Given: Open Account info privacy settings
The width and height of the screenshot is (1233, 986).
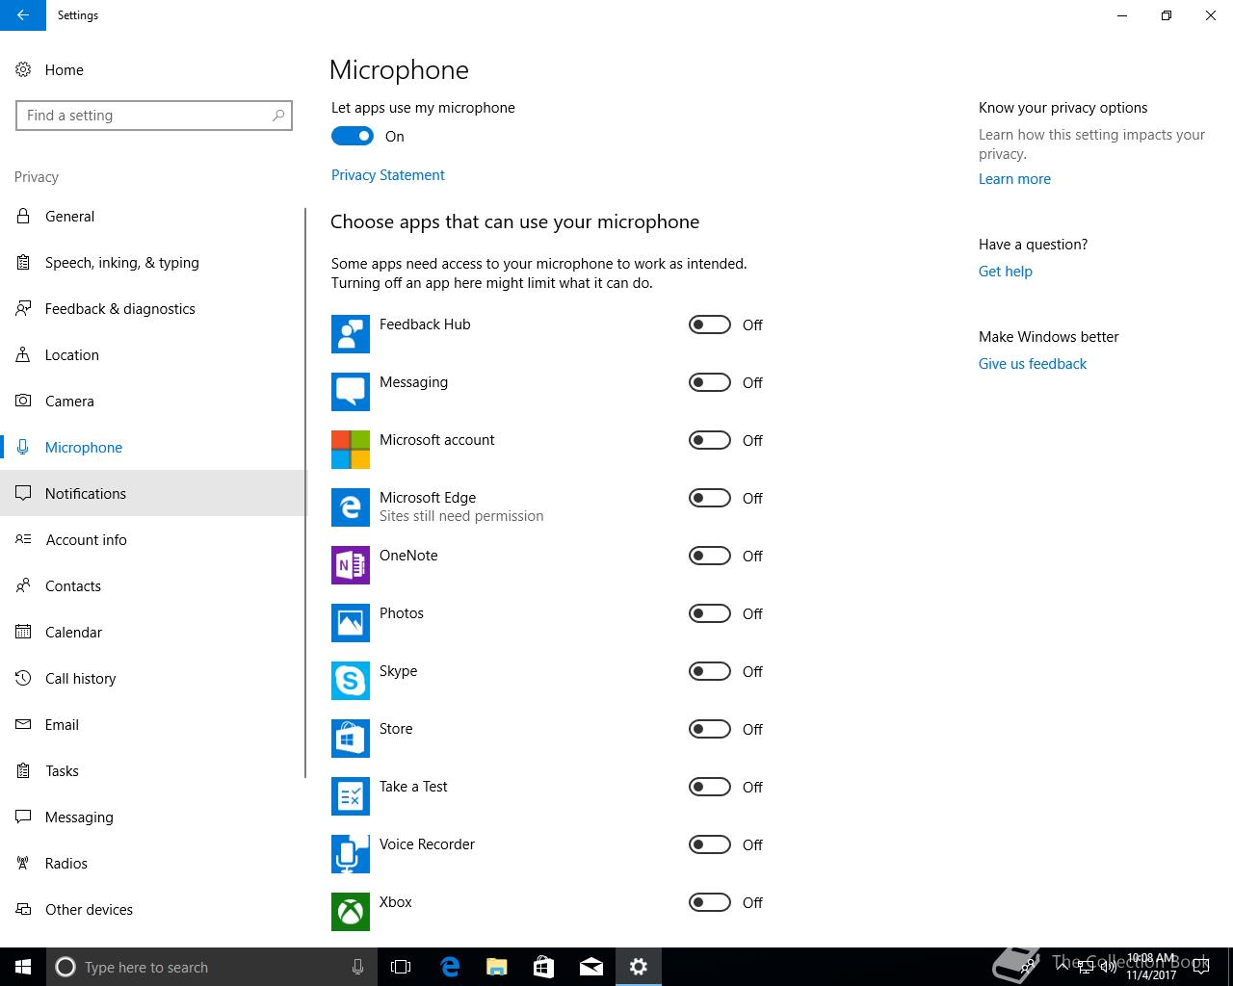Looking at the screenshot, I should (x=152, y=540).
